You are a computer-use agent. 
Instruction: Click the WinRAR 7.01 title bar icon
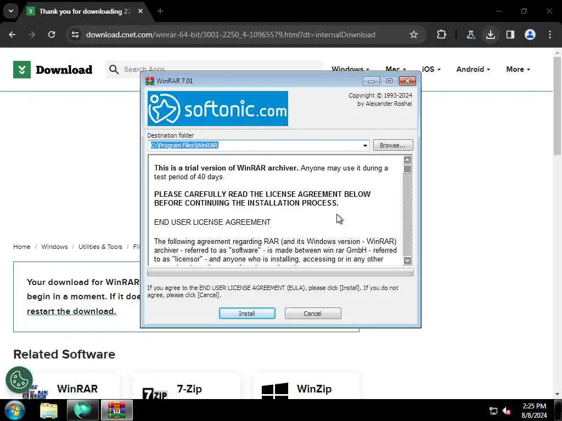click(x=149, y=81)
